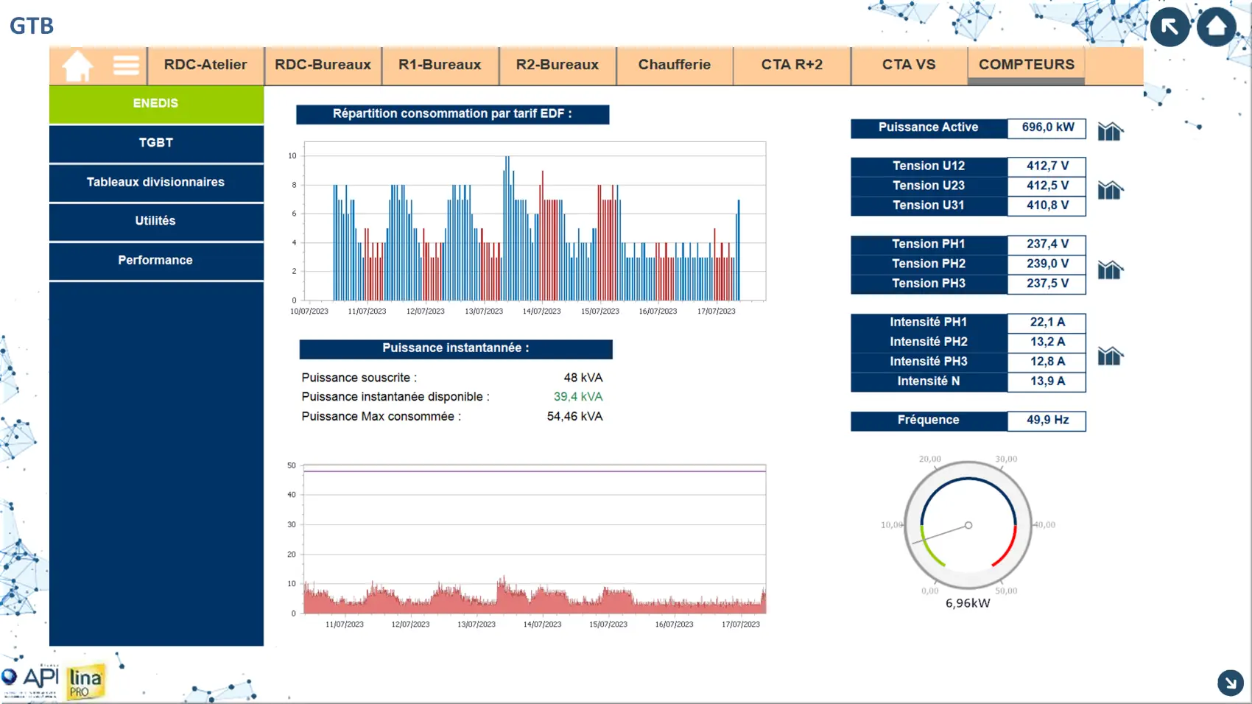This screenshot has height=704, width=1252.
Task: Click the round home icon at top right
Action: click(1216, 27)
